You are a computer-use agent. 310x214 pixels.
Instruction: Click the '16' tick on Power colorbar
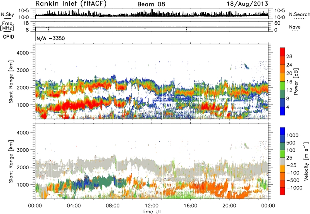click(x=289, y=82)
